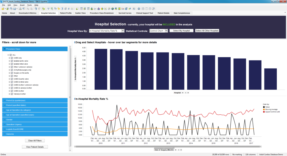The image size is (287, 156).
Task: Switch to the Survival Curves tab
Action: coord(125,13)
